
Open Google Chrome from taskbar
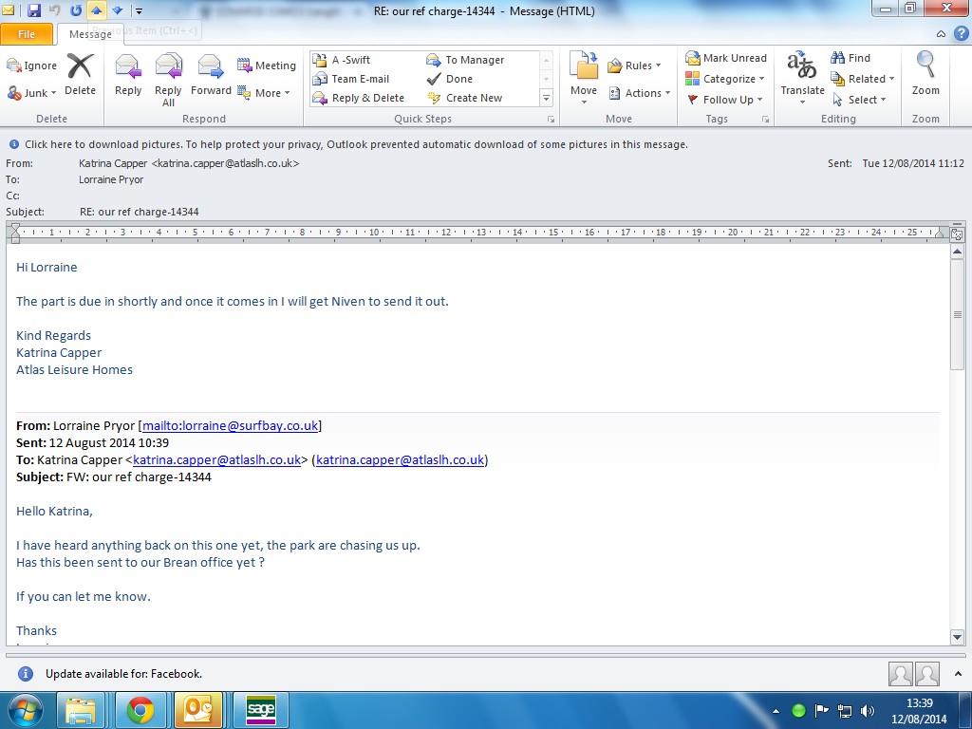pyautogui.click(x=140, y=710)
